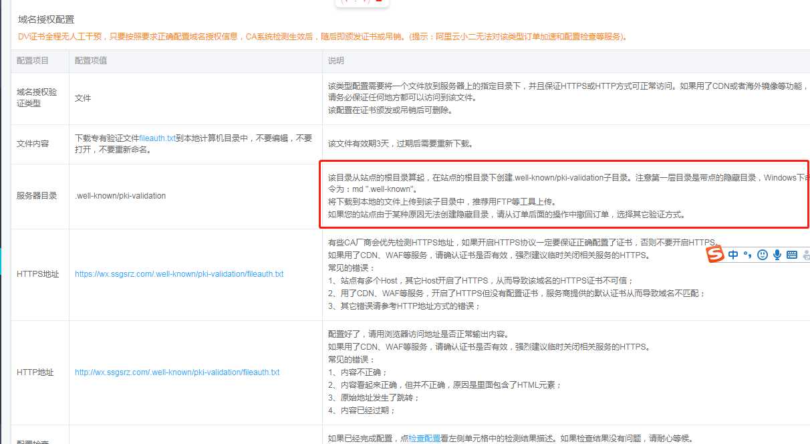
Task: Click the 说明 column header
Action: pyautogui.click(x=336, y=61)
